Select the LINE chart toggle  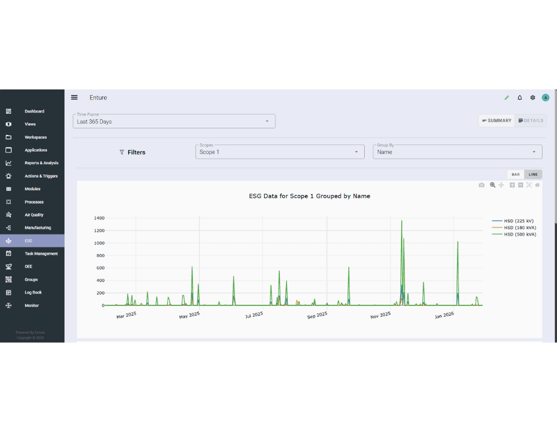pos(533,174)
